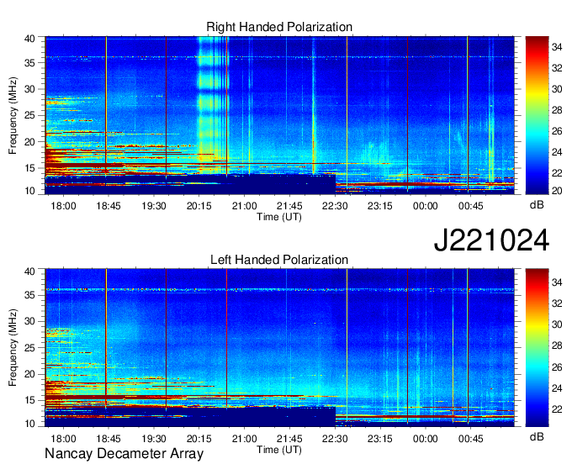572x464 pixels.
Task: Click 30 MHz frequency tick on left-handed plot
Action: (29, 321)
